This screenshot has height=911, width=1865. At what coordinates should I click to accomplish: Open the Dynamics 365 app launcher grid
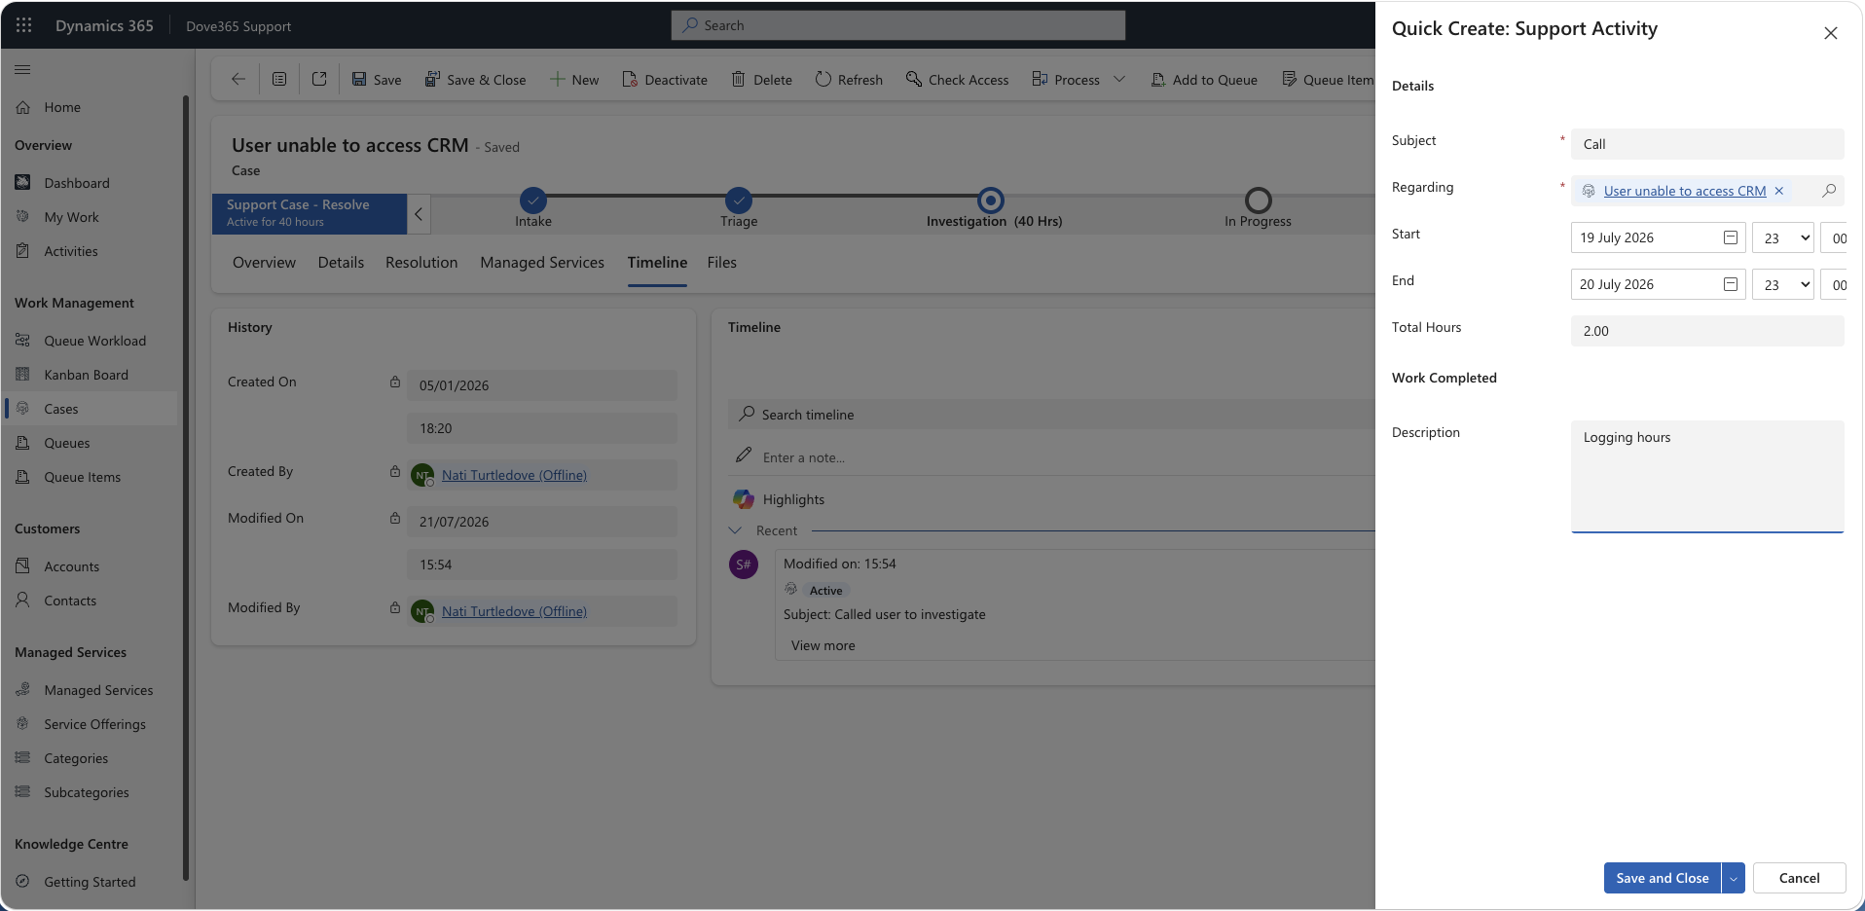(24, 25)
